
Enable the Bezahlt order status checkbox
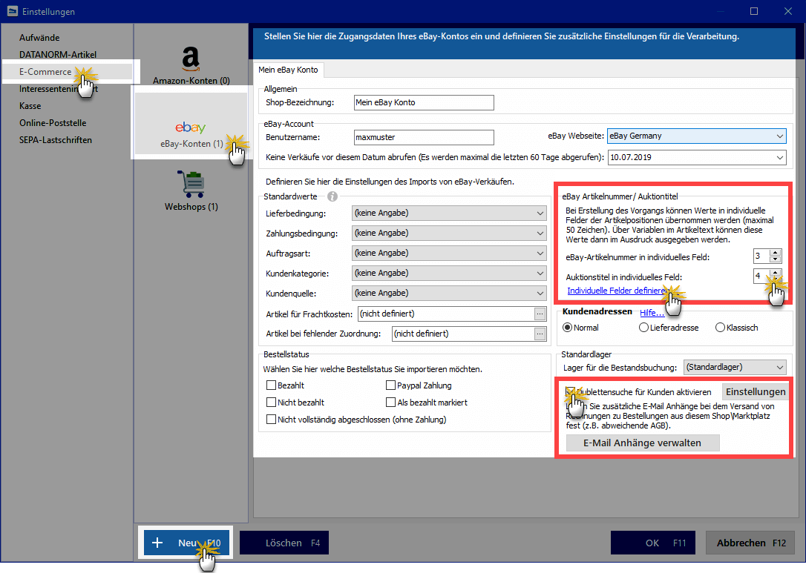pos(272,385)
